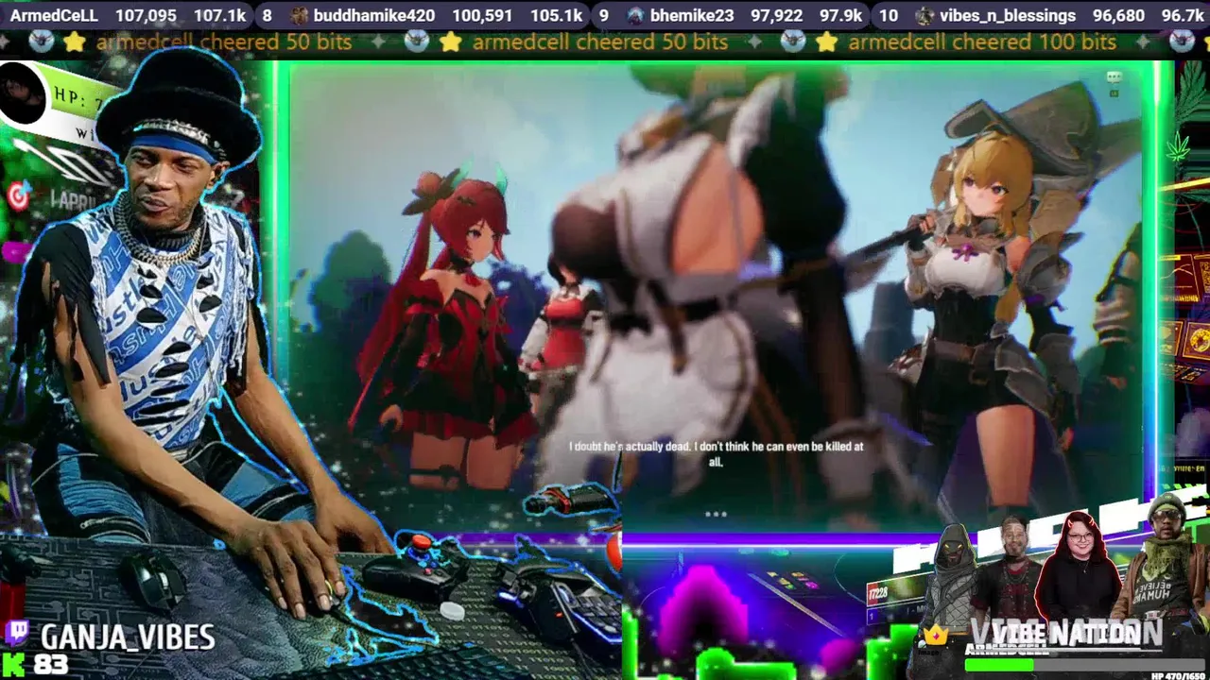The height and width of the screenshot is (680, 1210).
Task: Click the '17228' red counter badge
Action: tap(878, 591)
